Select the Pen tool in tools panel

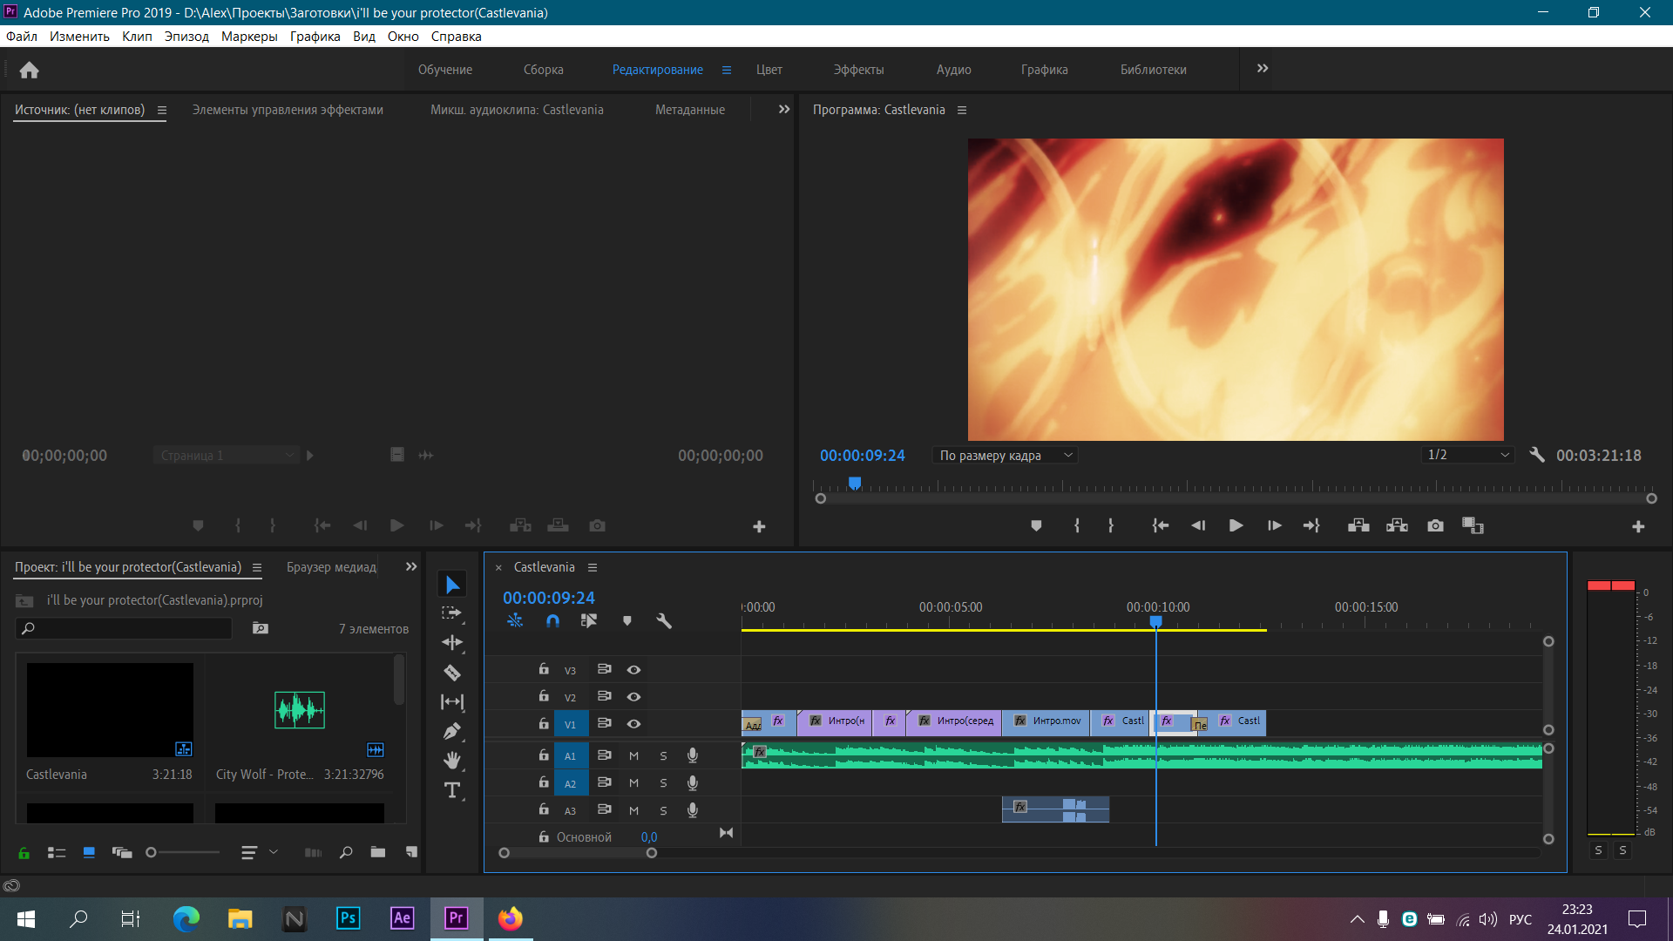tap(452, 731)
